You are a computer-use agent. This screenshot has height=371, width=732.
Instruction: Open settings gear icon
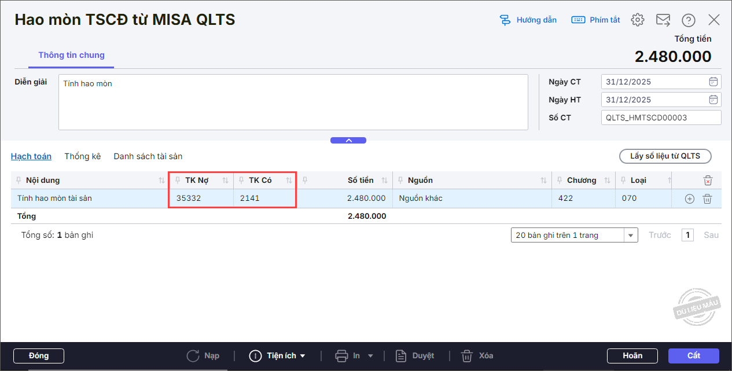[638, 20]
